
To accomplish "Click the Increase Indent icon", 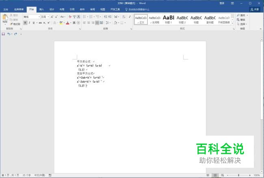I will click(x=110, y=17).
